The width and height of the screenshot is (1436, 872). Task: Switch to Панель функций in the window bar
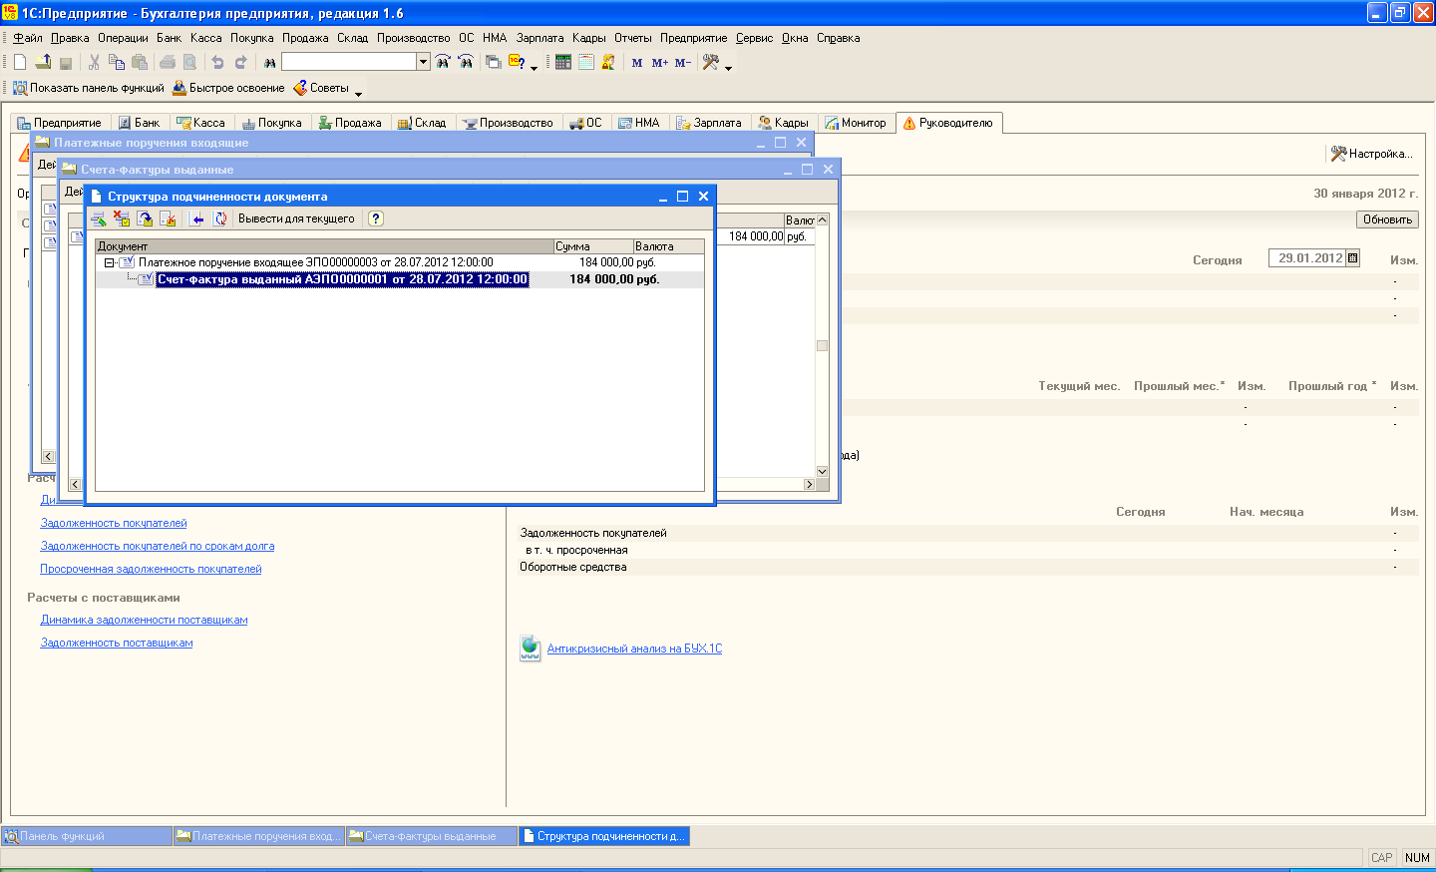88,836
